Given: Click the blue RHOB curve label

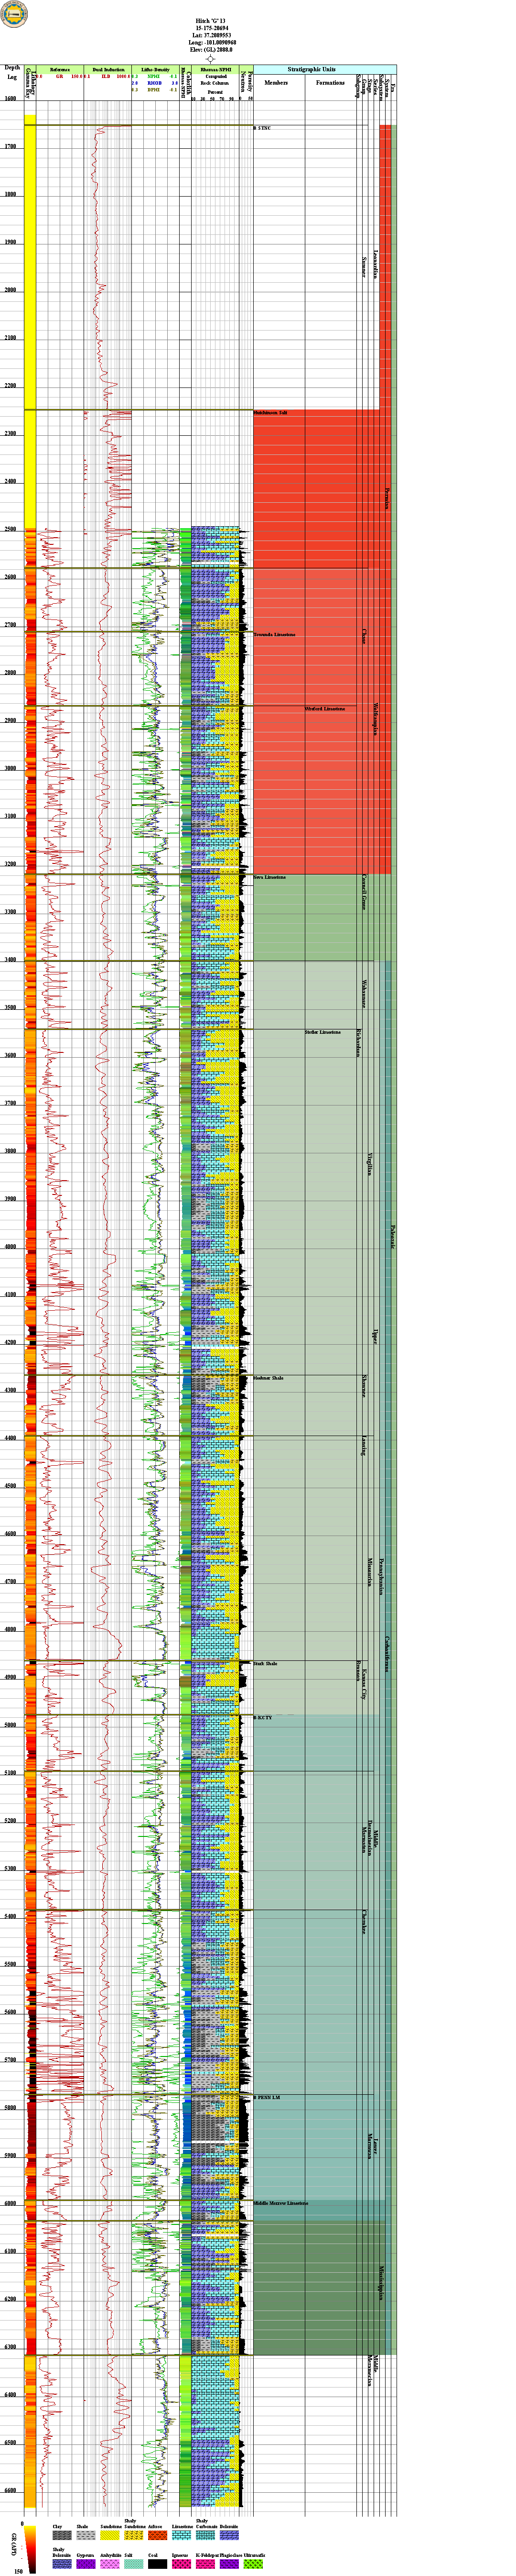Looking at the screenshot, I should (x=154, y=83).
